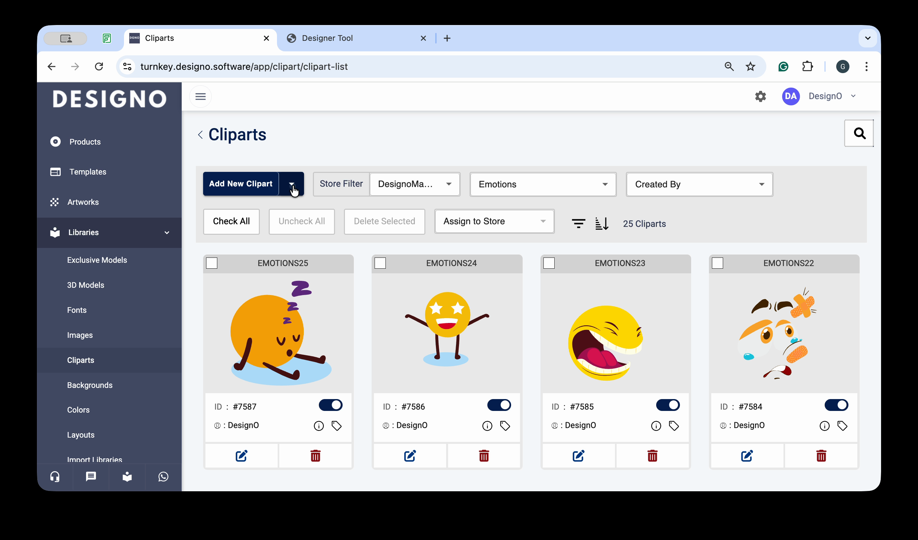Open Backgrounds in the Libraries menu

click(x=90, y=385)
